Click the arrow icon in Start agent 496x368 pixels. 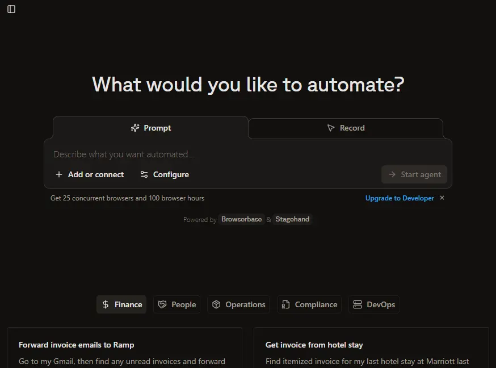392,174
